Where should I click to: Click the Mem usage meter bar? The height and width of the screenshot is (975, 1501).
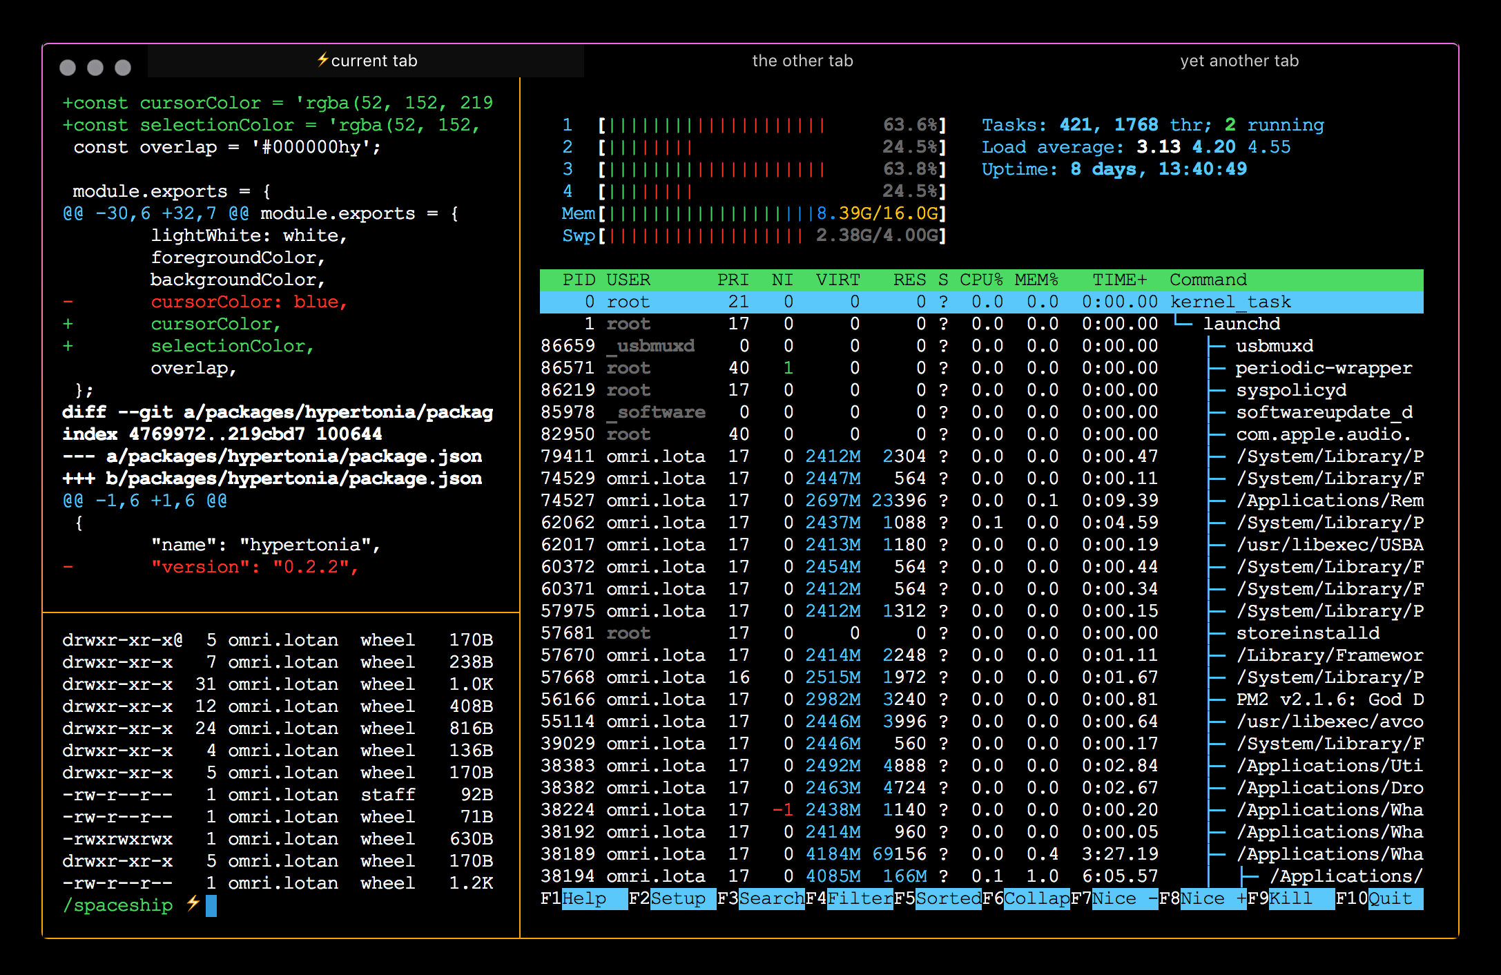point(772,213)
